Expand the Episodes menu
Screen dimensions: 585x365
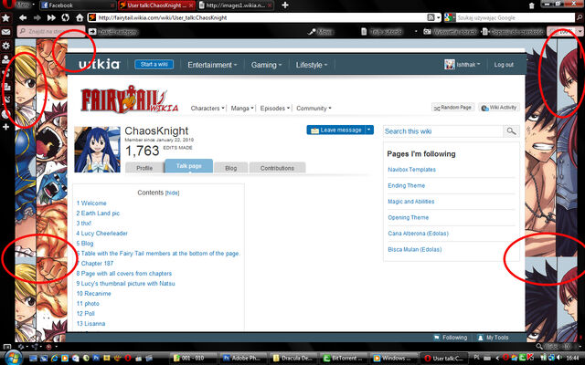(x=275, y=109)
